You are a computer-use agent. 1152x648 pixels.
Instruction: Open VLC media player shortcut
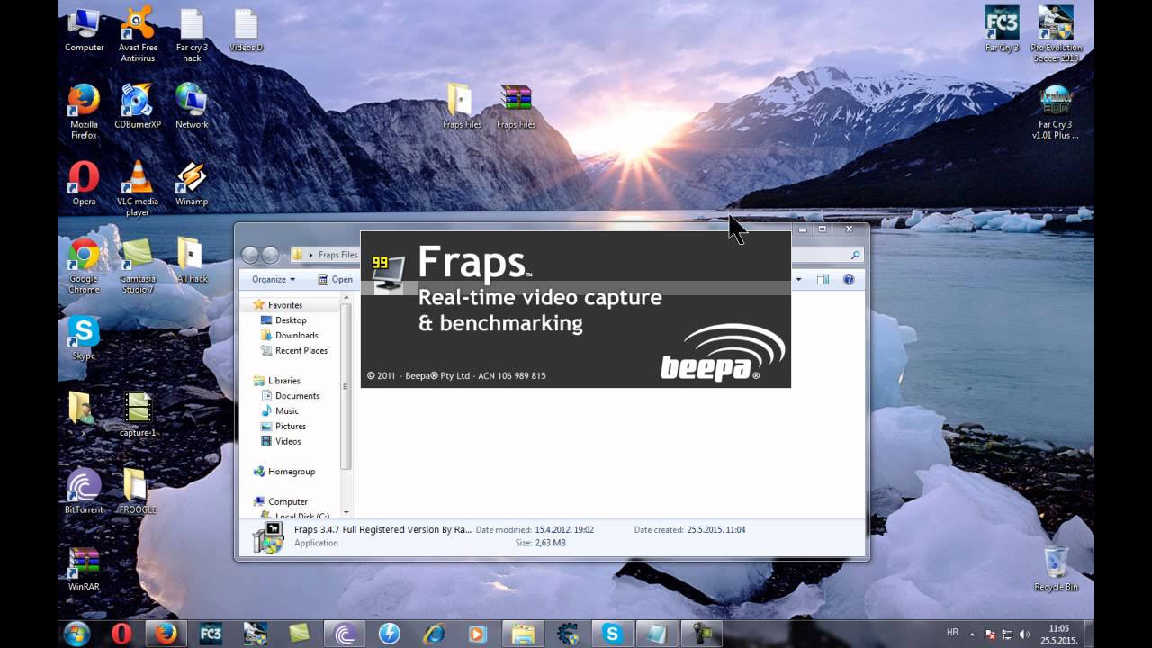click(138, 189)
